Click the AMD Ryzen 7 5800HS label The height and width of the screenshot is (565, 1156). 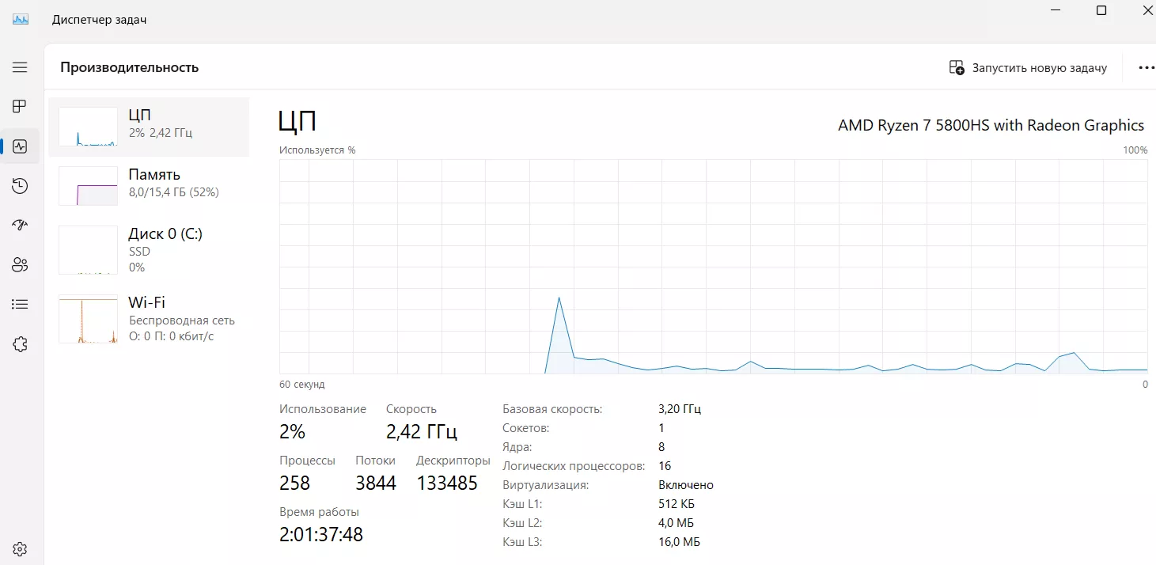point(991,125)
